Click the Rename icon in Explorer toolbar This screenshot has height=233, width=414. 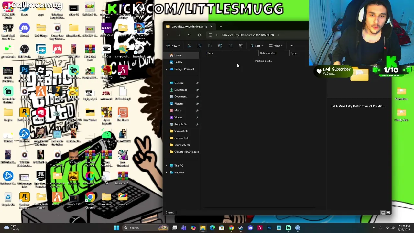click(x=220, y=46)
